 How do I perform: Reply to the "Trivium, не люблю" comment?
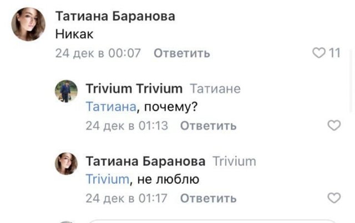209,198
